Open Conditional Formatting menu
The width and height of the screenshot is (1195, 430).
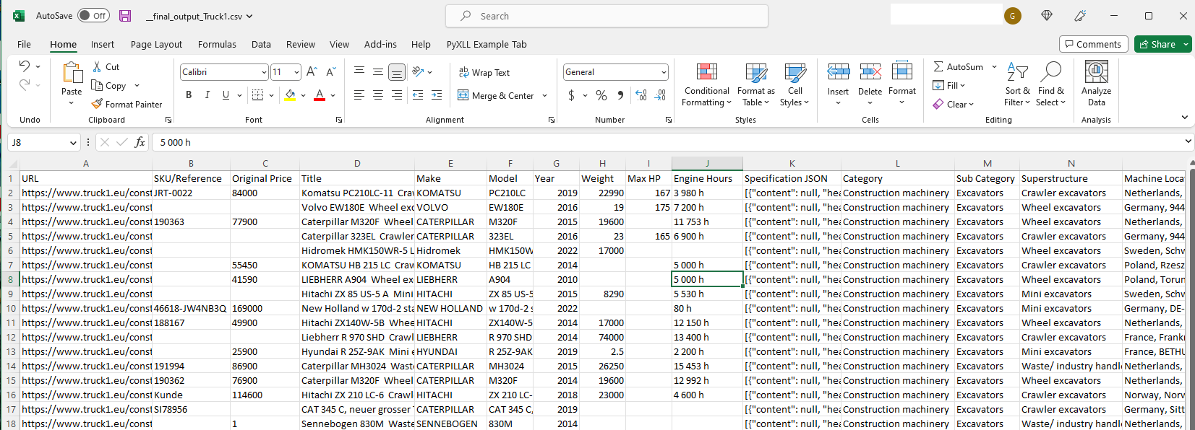click(x=707, y=84)
